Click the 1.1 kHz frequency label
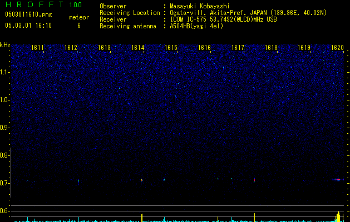The width and height of the screenshot is (350, 222). (5, 72)
